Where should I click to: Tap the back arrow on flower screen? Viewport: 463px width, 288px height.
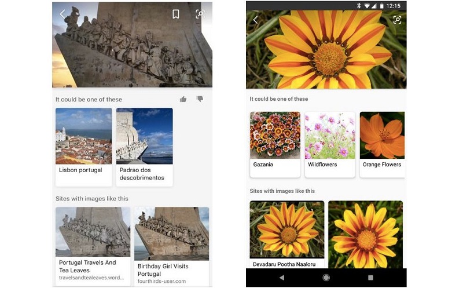255,20
